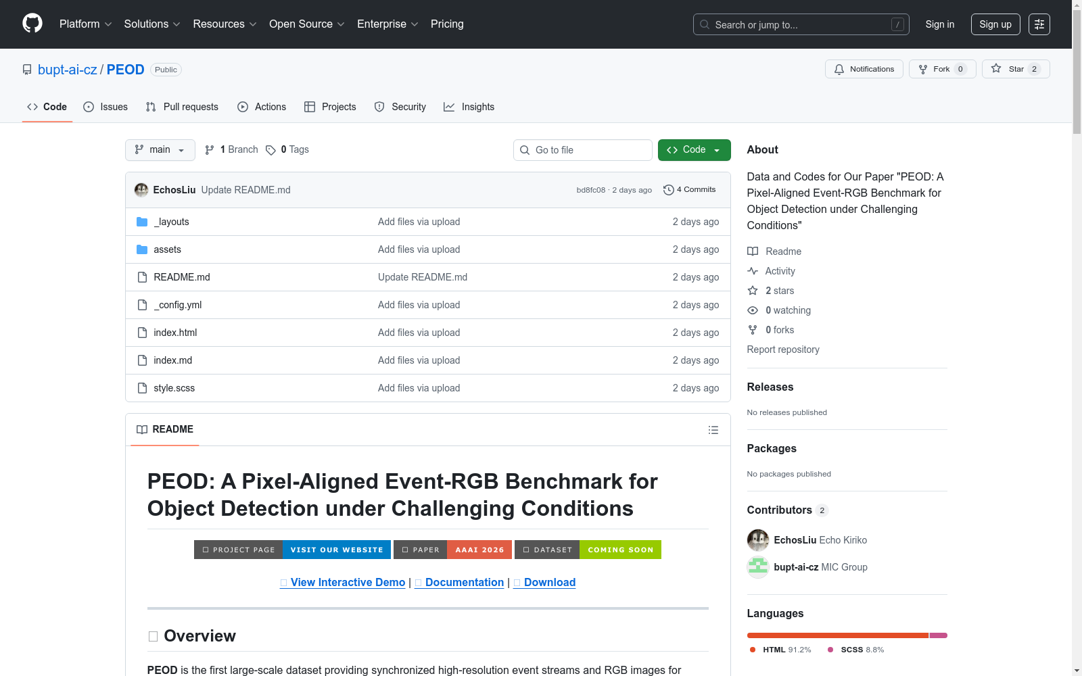Click the HTML language bar segment

point(838,635)
